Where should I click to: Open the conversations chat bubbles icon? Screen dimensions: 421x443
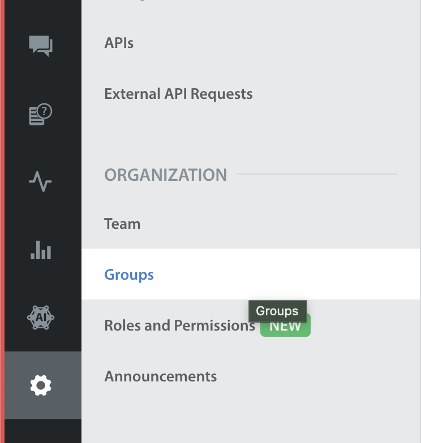coord(41,46)
